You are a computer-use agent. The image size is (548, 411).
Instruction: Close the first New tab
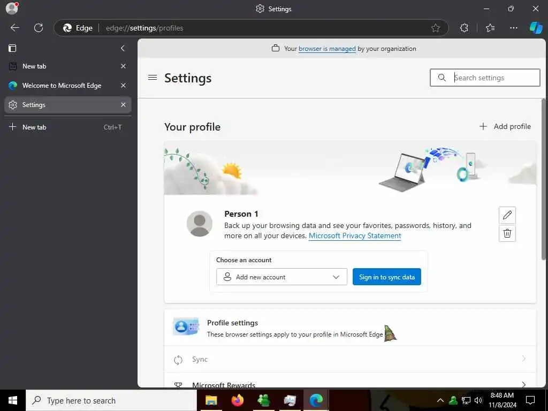(124, 66)
